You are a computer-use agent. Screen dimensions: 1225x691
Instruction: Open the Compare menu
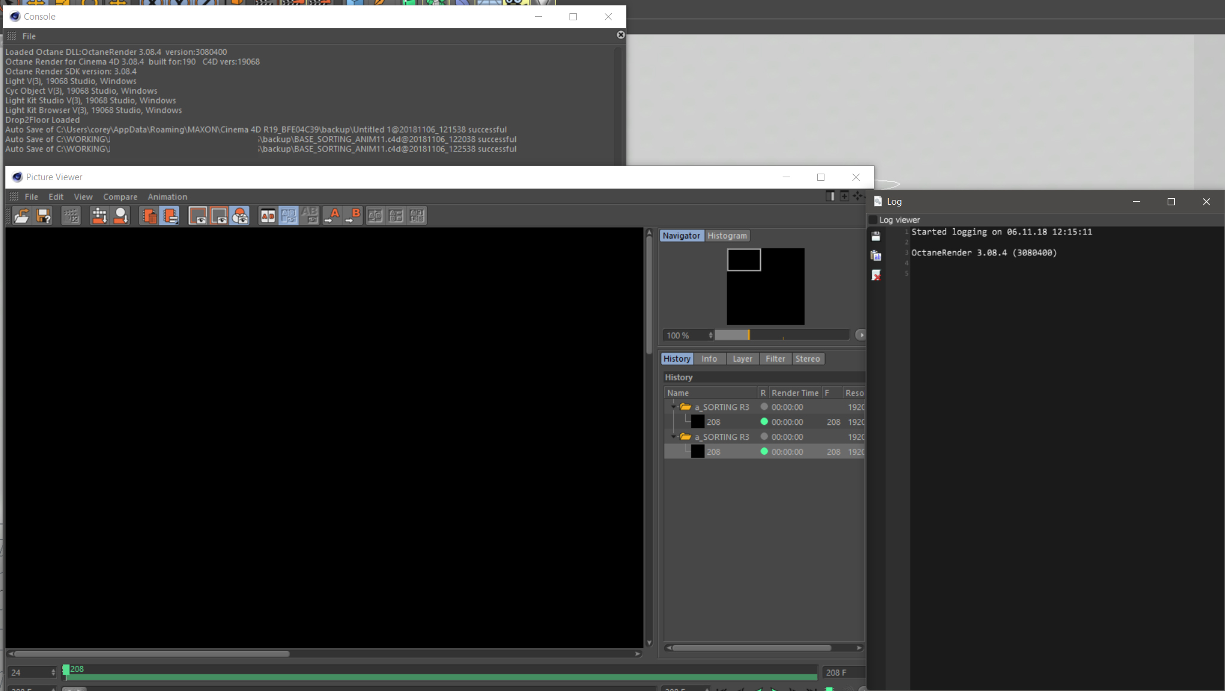pyautogui.click(x=120, y=197)
